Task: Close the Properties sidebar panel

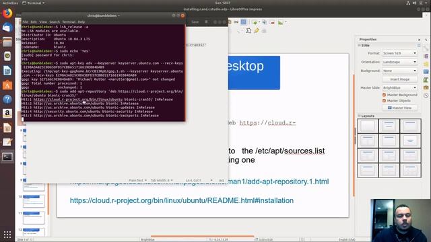Action: pos(419,40)
